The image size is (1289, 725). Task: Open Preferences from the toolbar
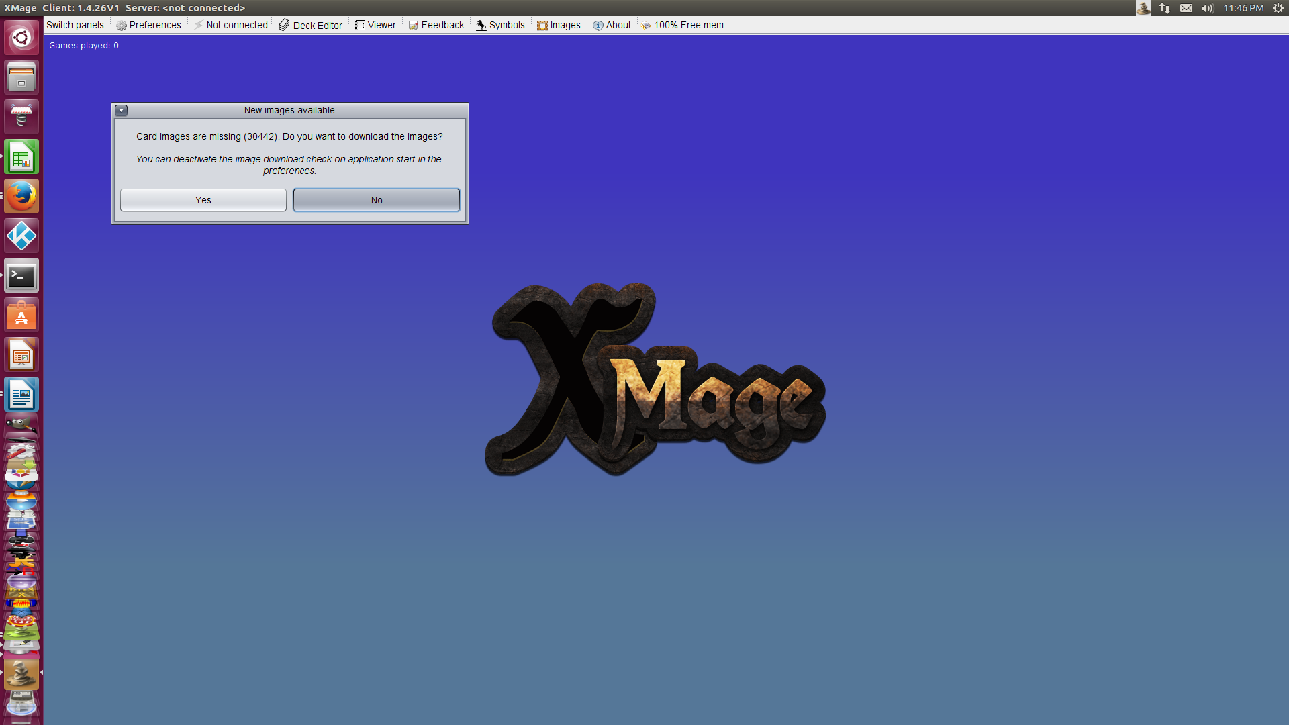click(148, 25)
